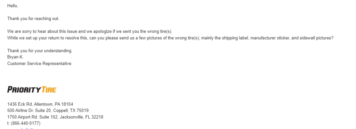Click the black 'Priority' part of the logo
This screenshot has width=356, height=129.
coord(24,90)
